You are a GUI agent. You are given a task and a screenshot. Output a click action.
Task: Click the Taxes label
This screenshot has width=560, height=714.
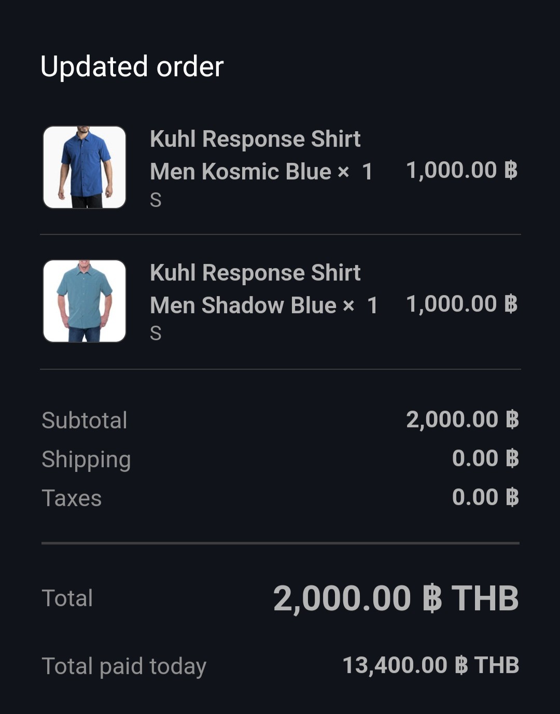point(72,498)
